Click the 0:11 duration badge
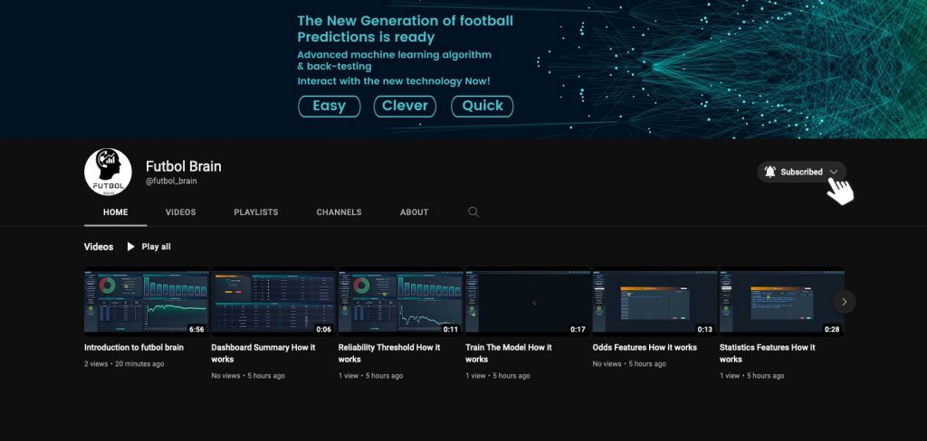 click(x=451, y=330)
